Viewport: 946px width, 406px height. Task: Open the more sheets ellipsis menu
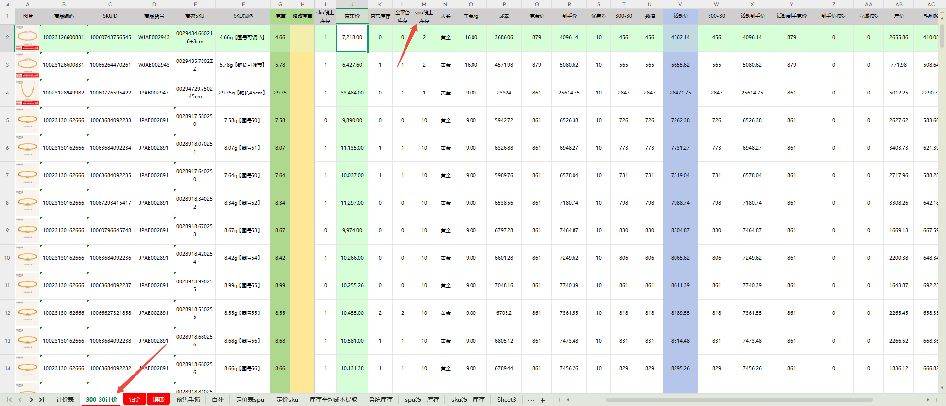click(x=531, y=400)
